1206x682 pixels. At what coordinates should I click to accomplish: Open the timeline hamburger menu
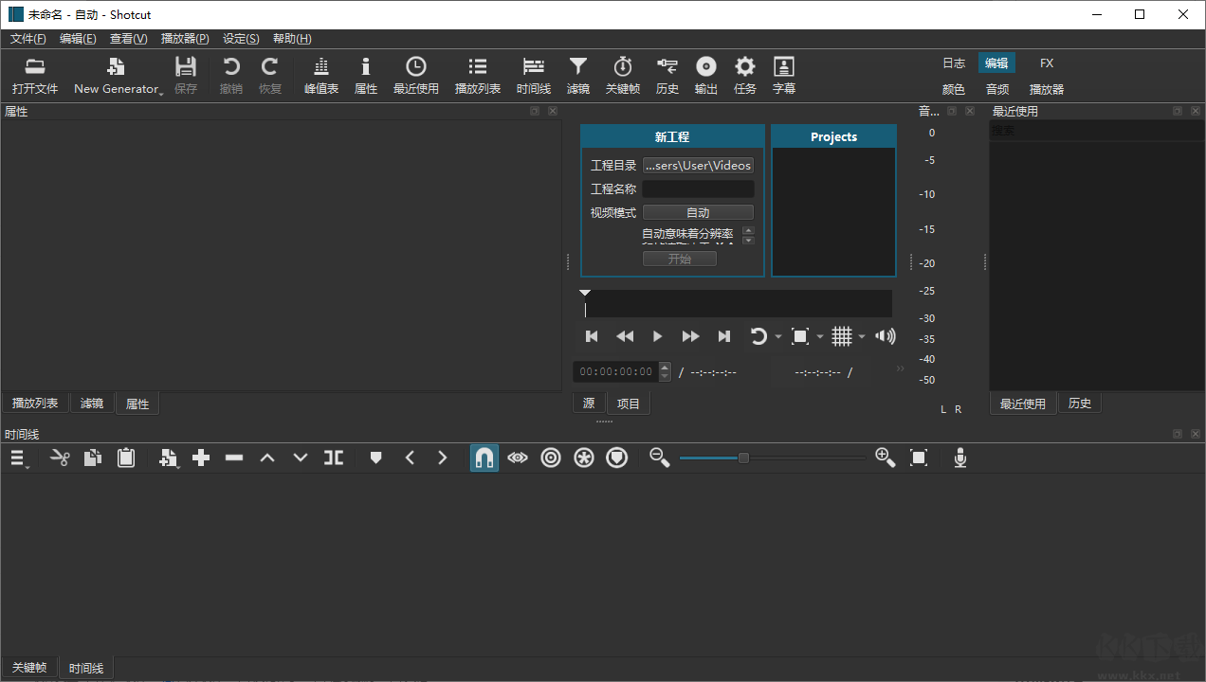(17, 458)
